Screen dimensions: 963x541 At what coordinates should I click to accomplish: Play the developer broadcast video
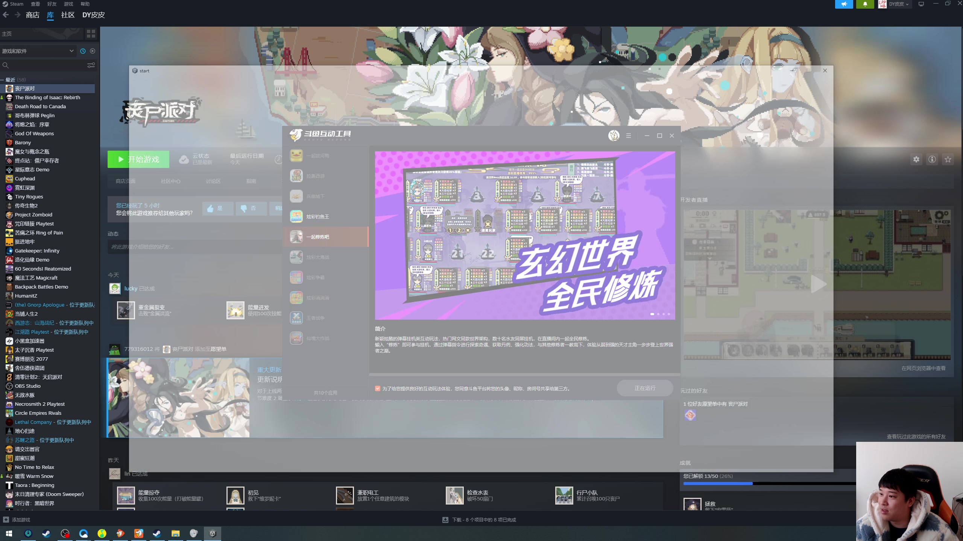[x=819, y=284]
